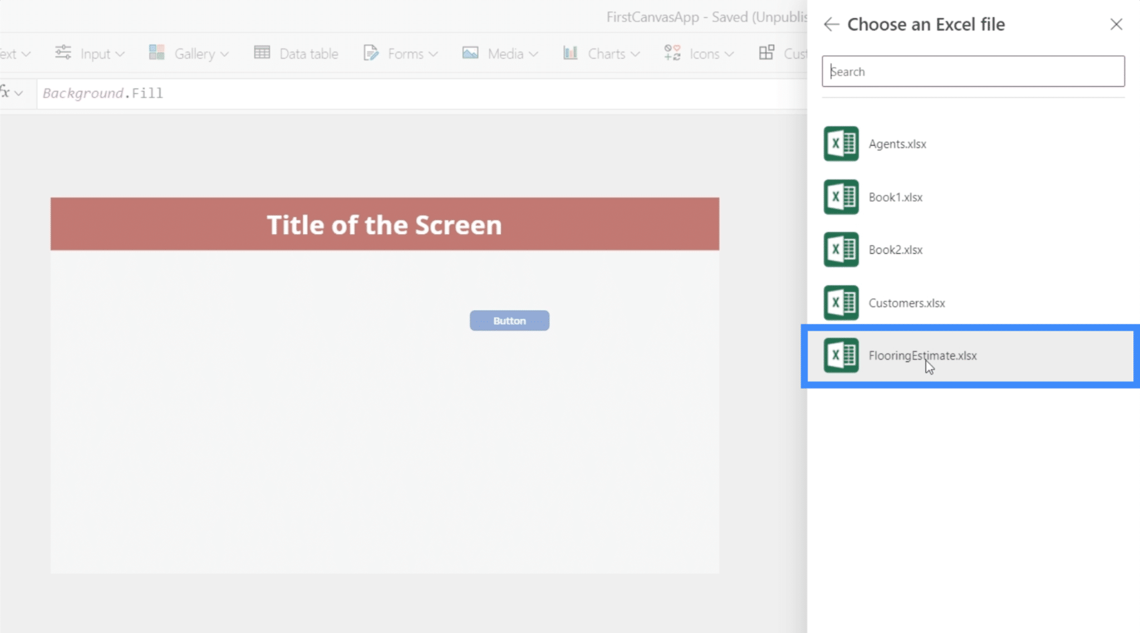Click the Book2.xlsx Excel icon
Screen dimensions: 1140x633
point(841,250)
